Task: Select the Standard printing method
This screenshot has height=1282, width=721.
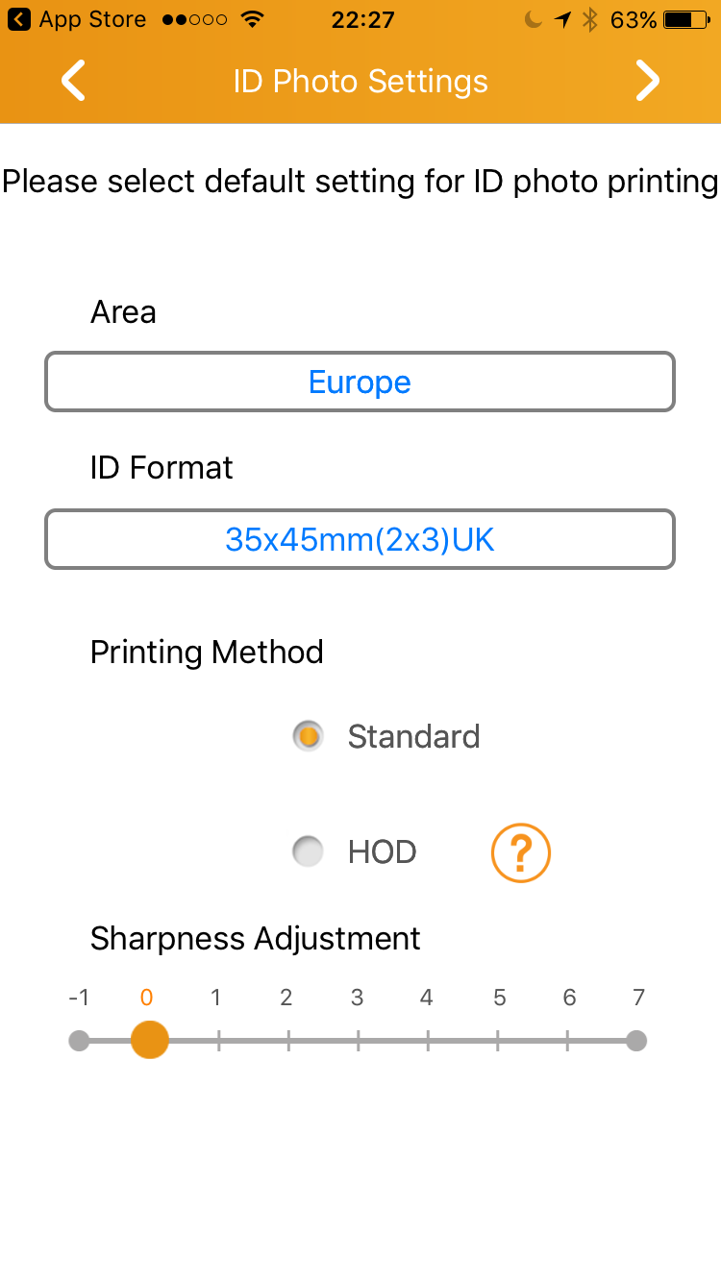Action: pyautogui.click(x=308, y=736)
